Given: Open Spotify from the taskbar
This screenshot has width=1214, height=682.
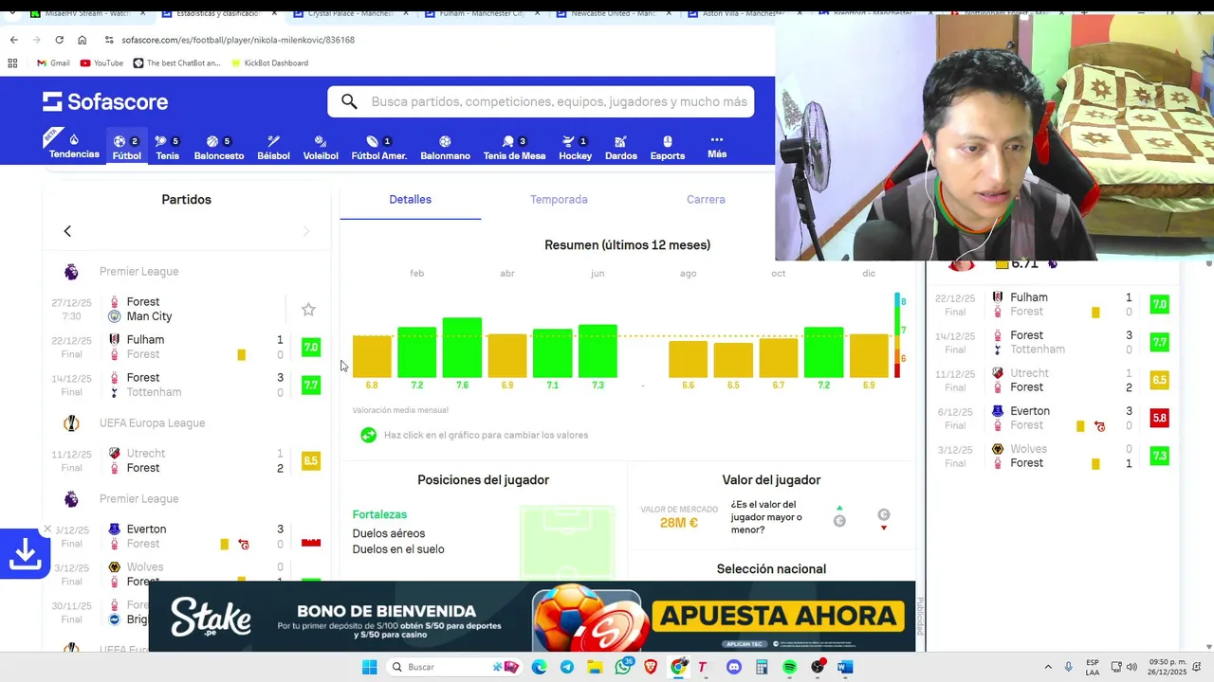Looking at the screenshot, I should (789, 667).
